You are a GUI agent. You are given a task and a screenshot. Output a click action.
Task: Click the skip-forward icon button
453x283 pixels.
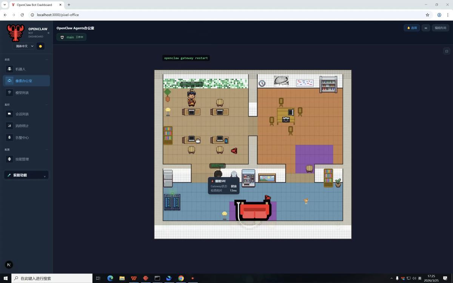(x=425, y=28)
